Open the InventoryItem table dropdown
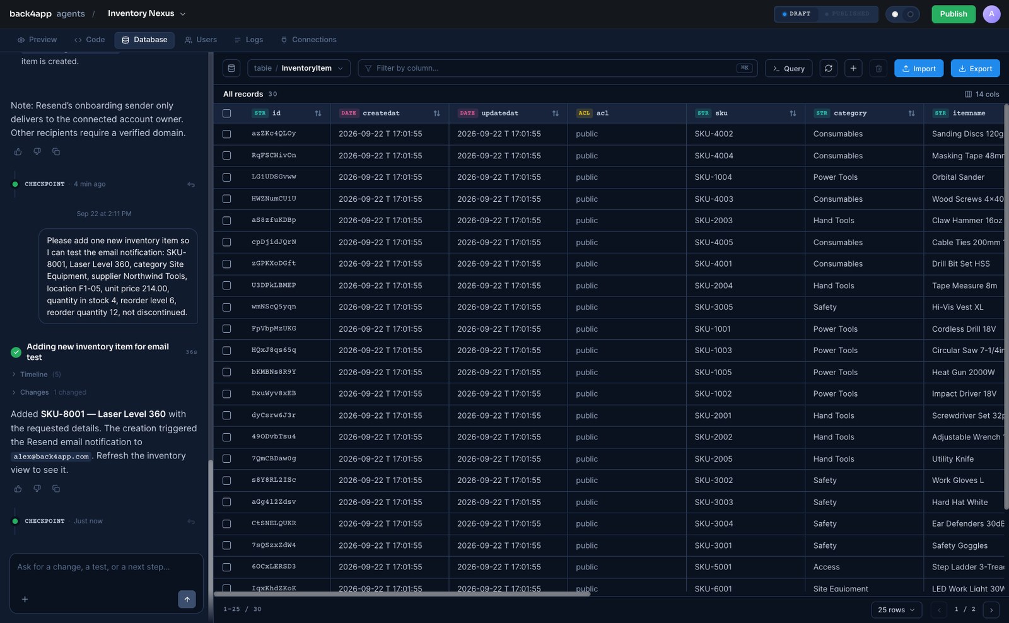The image size is (1009, 623). tap(298, 68)
